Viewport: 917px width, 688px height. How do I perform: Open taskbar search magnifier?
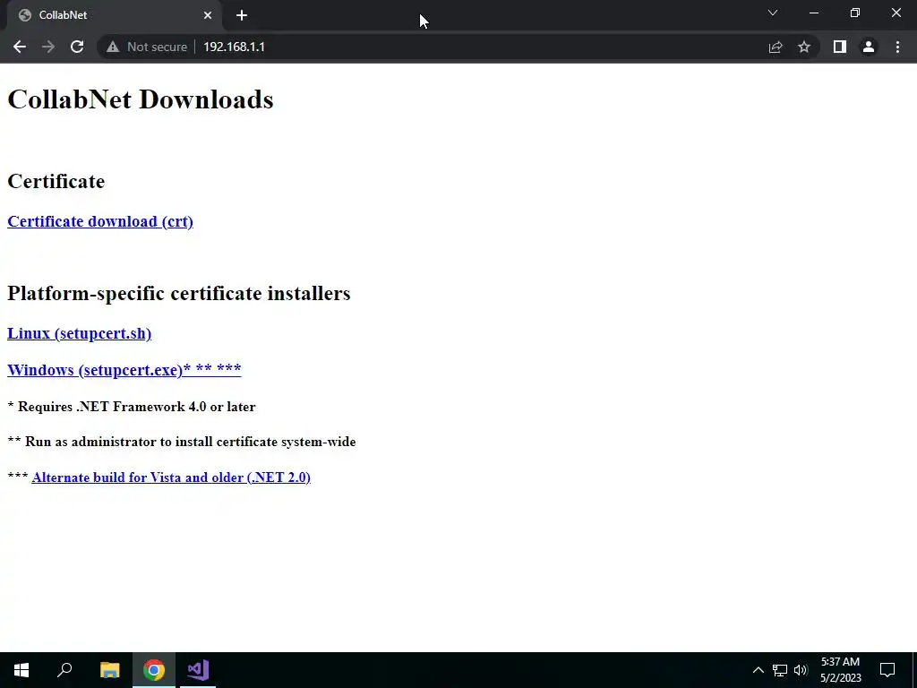64,670
